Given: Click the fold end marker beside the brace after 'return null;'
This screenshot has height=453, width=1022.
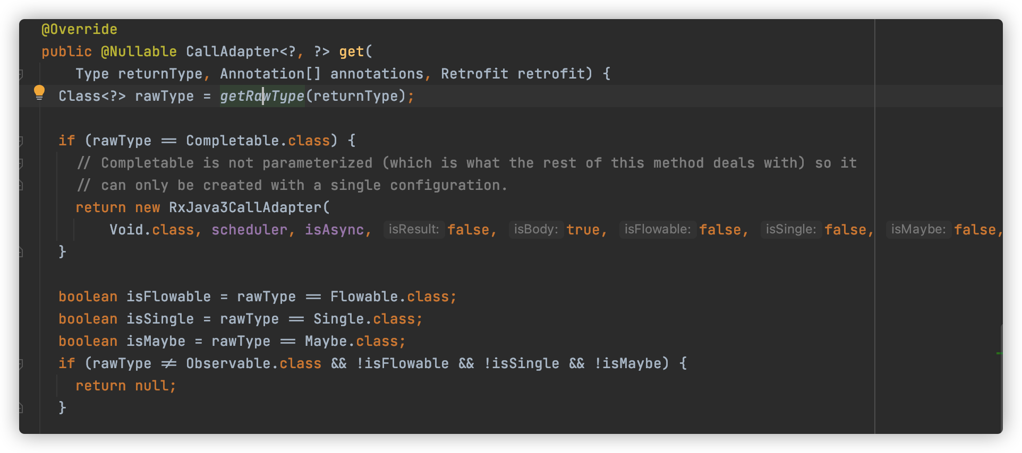Looking at the screenshot, I should [x=21, y=407].
